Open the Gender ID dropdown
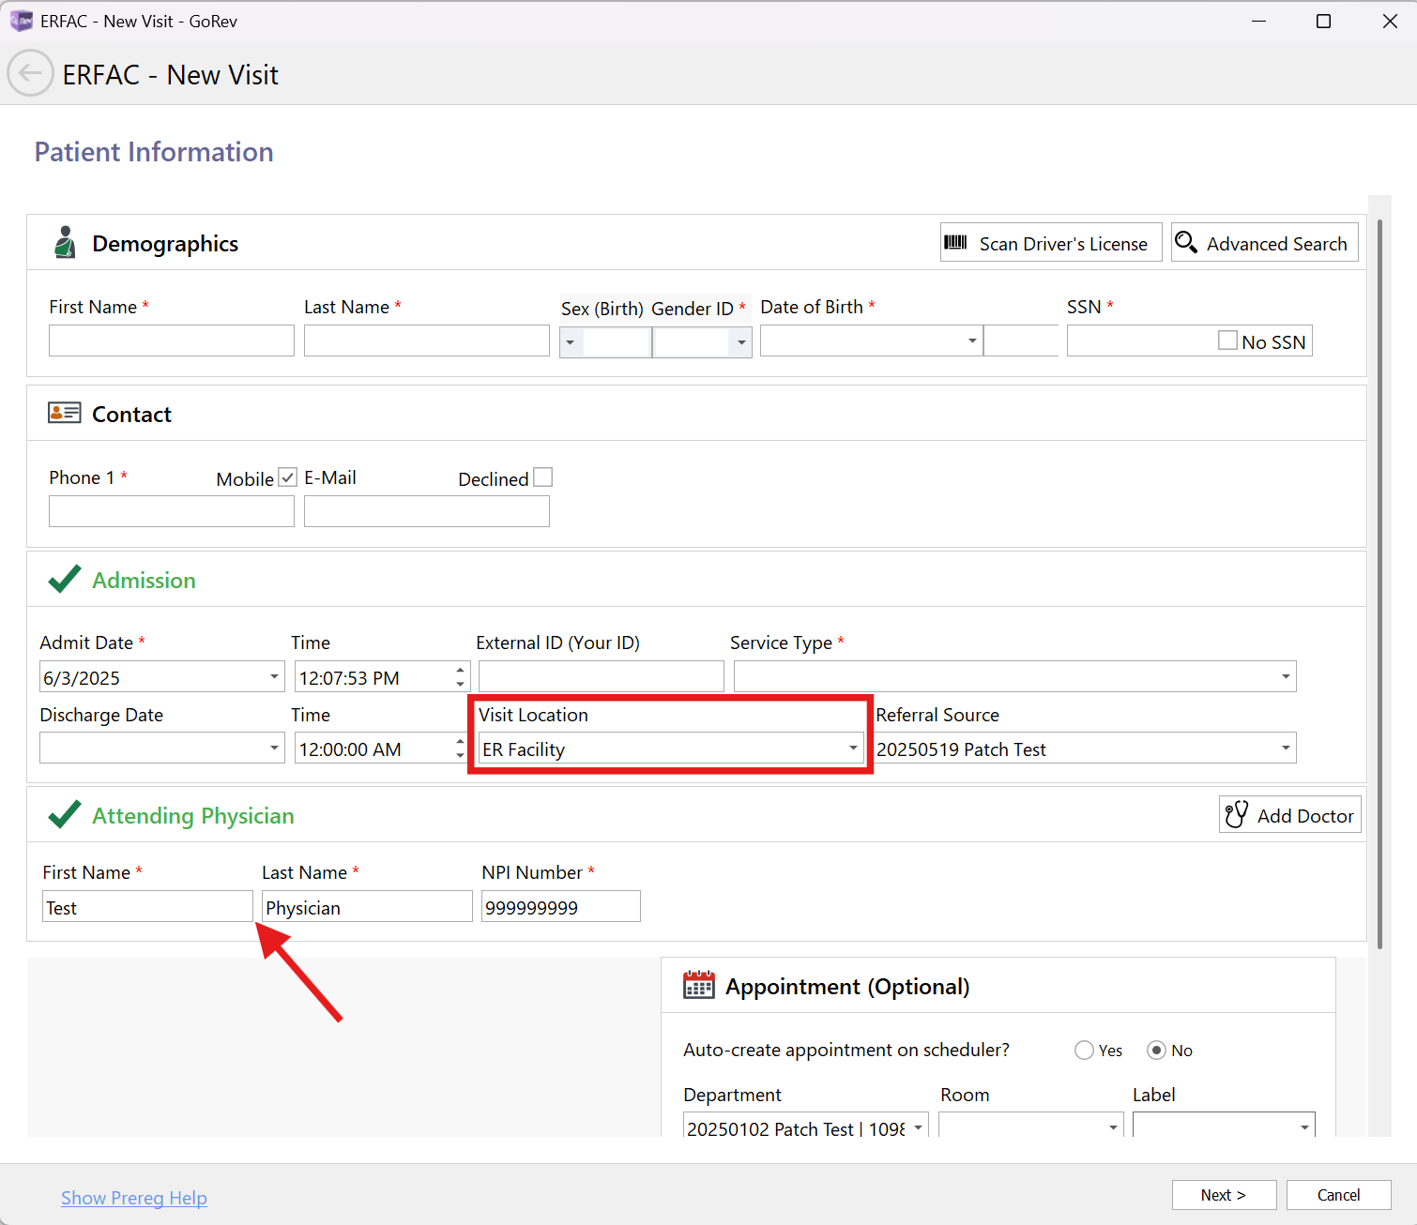Image resolution: width=1417 pixels, height=1225 pixels. (x=741, y=342)
